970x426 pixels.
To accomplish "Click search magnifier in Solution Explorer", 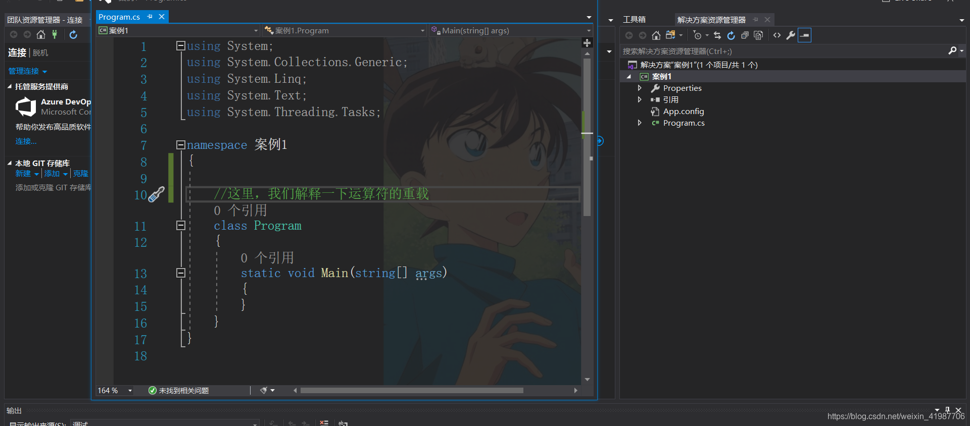I will point(952,51).
